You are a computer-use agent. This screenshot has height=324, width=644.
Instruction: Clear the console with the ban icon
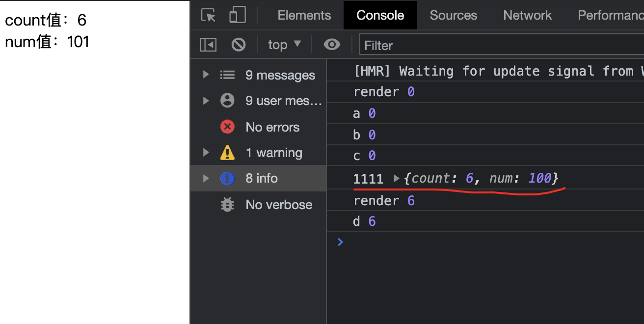[x=239, y=45]
